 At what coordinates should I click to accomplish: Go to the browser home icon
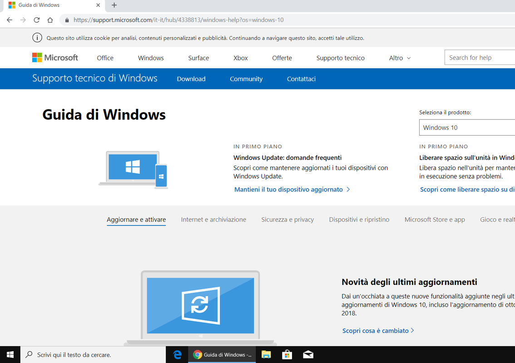(50, 20)
